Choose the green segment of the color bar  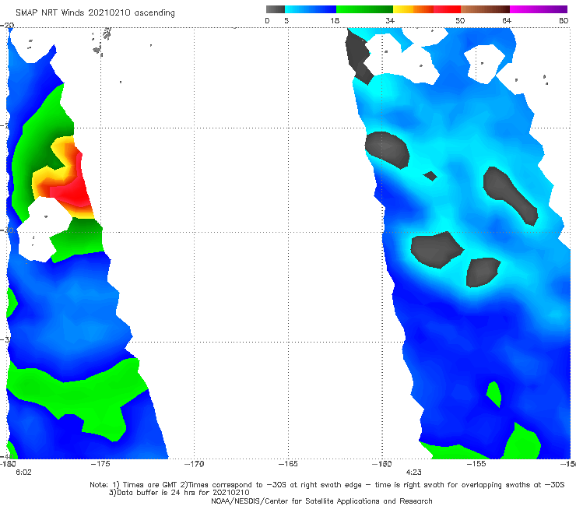(x=364, y=9)
